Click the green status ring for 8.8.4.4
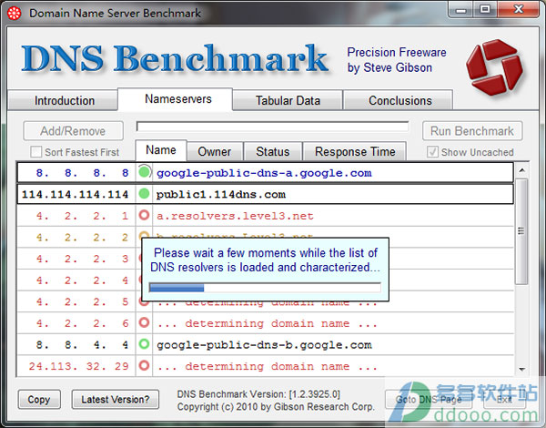 pos(144,344)
